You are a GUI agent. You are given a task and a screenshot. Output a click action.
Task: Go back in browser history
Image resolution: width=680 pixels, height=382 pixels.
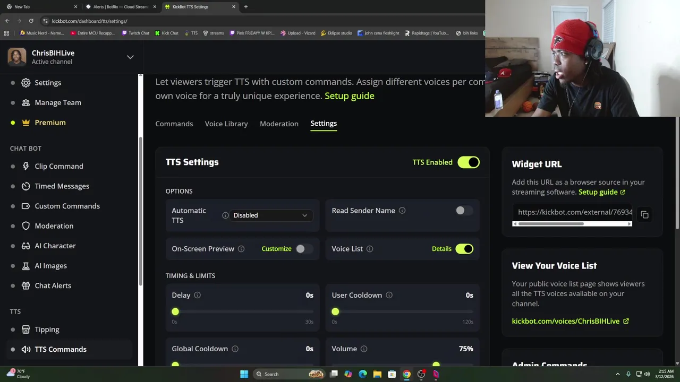coord(7,21)
